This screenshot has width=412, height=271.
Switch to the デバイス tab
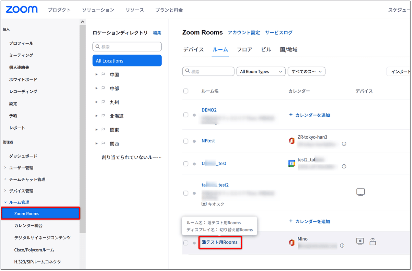[193, 49]
